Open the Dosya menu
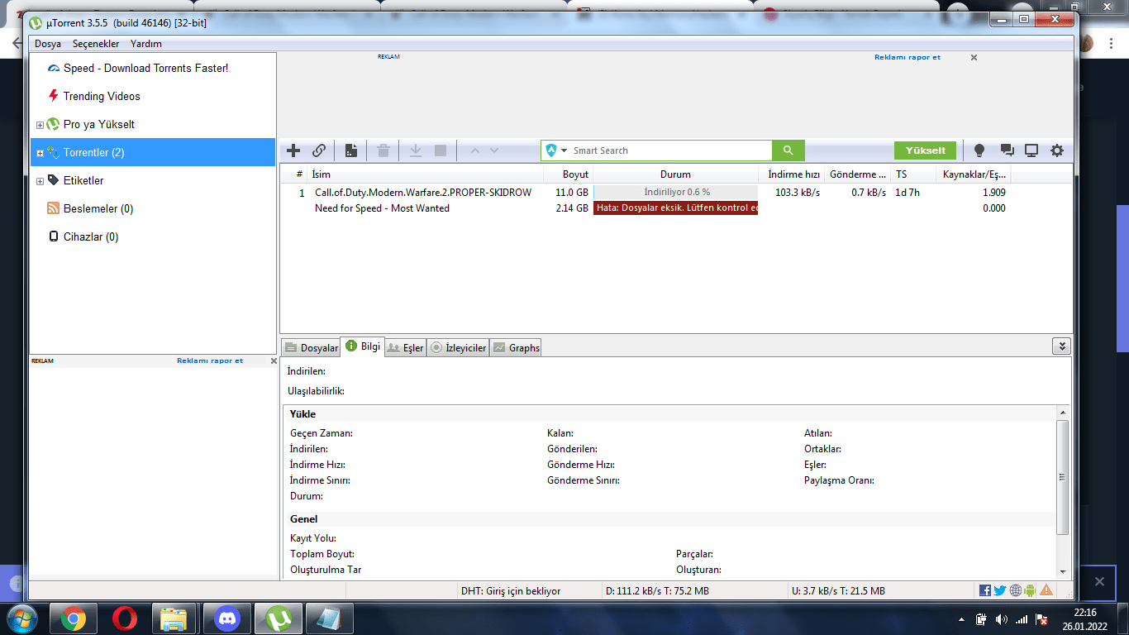The width and height of the screenshot is (1129, 635). tap(48, 44)
